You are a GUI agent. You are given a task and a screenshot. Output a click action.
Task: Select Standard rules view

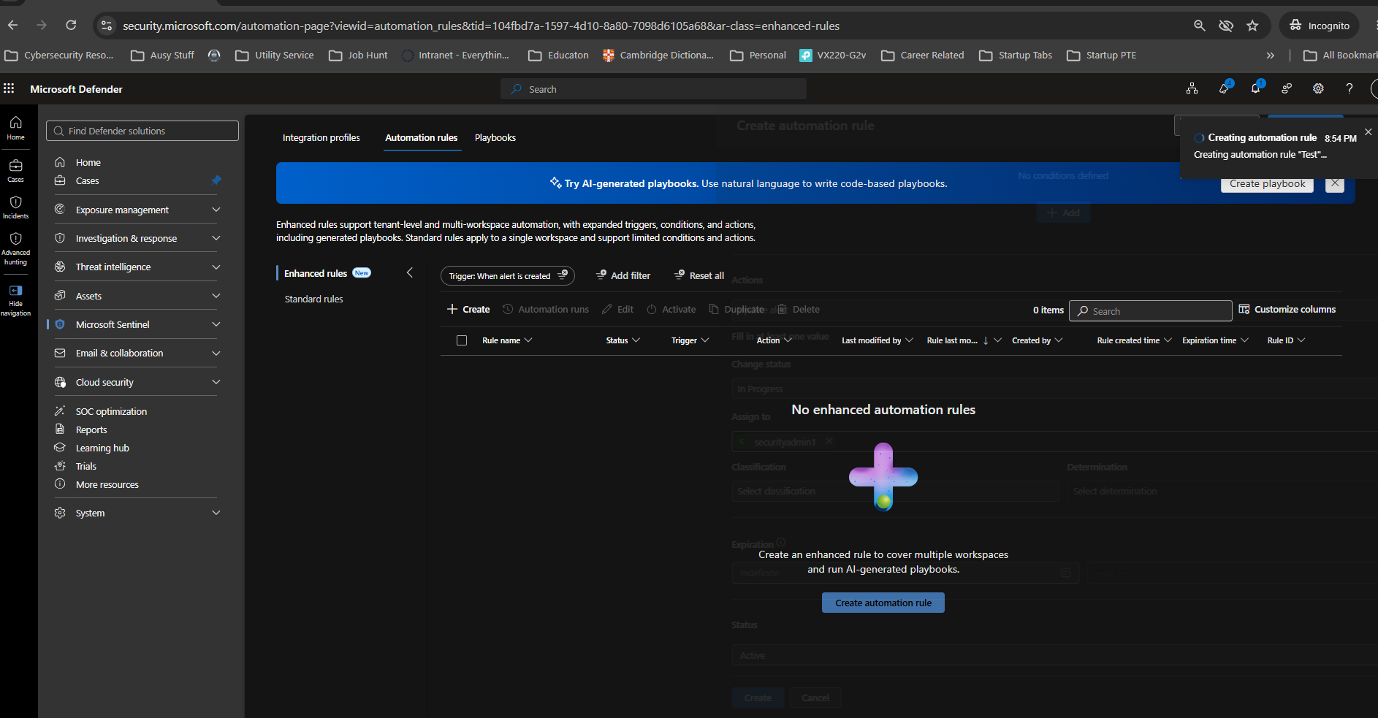tap(314, 299)
